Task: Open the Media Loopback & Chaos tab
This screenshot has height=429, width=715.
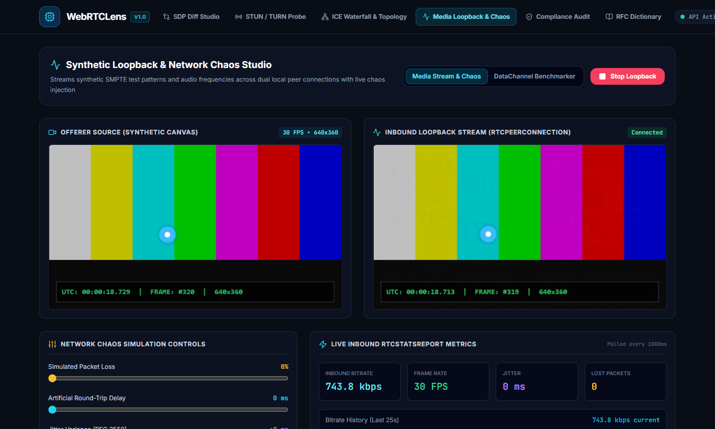Action: [x=466, y=17]
